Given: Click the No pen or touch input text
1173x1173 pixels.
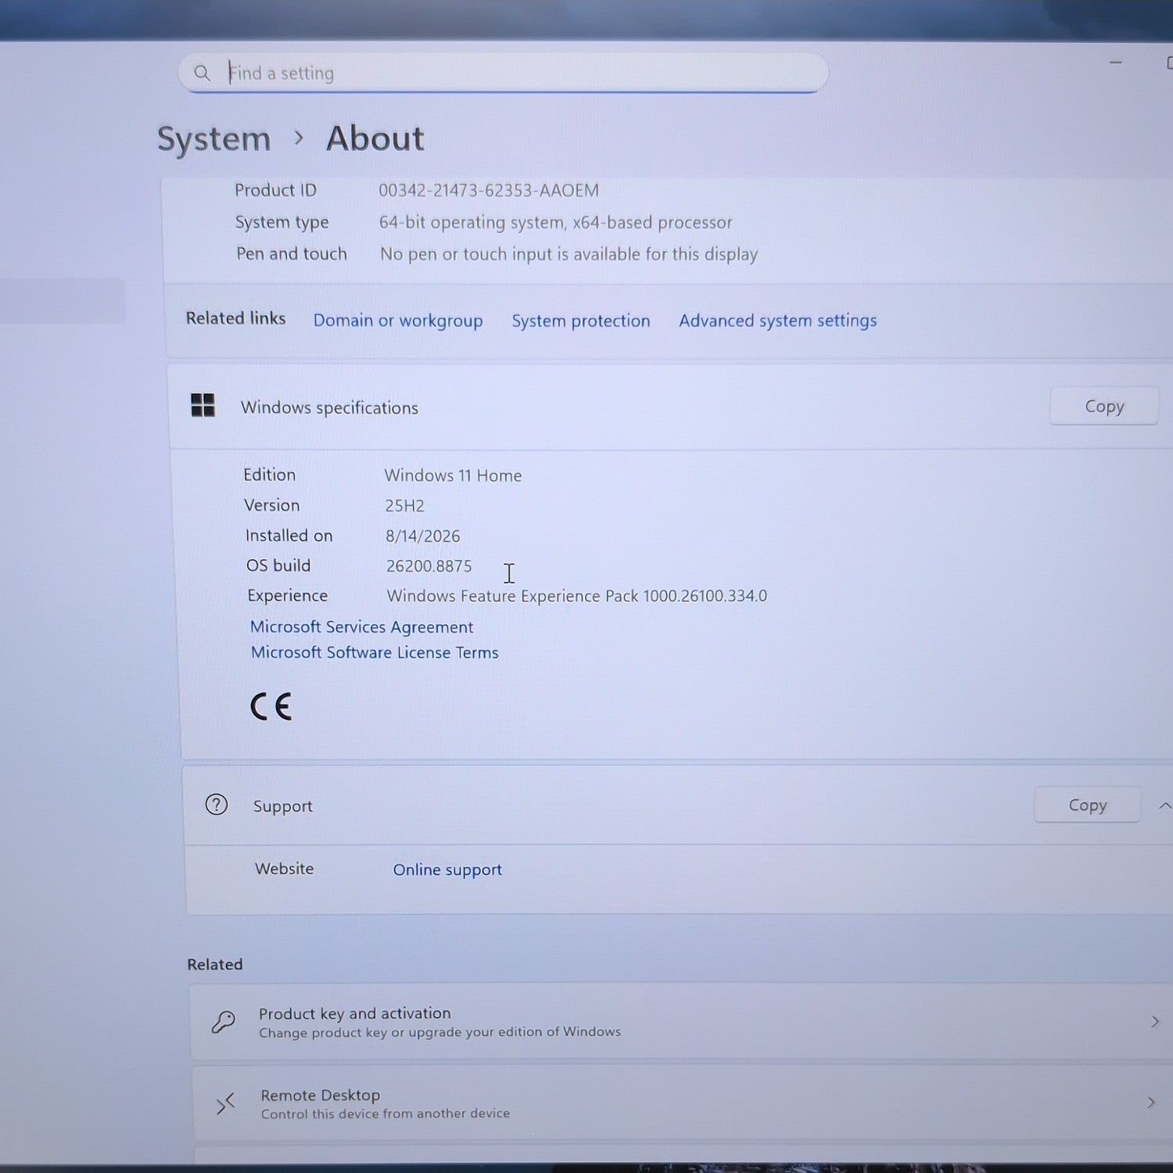Looking at the screenshot, I should coord(569,254).
